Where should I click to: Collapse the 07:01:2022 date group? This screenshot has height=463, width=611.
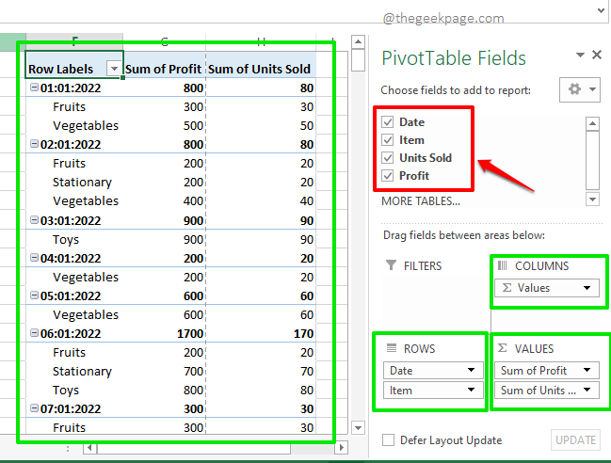pos(34,408)
